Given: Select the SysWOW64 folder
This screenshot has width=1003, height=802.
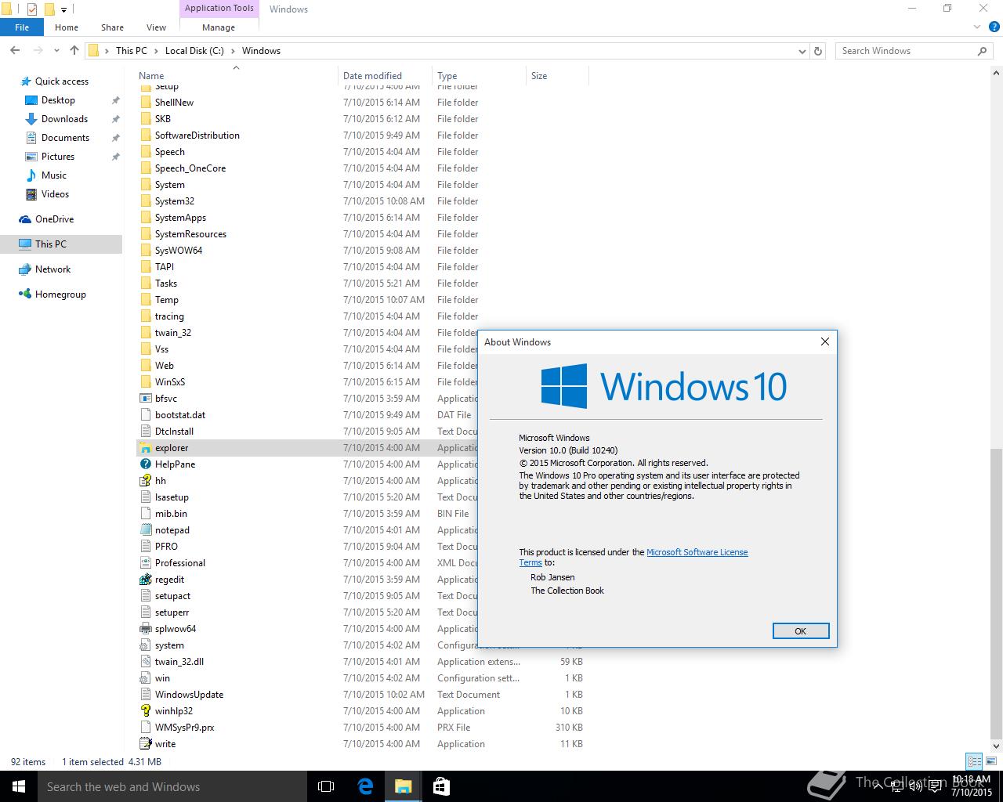Looking at the screenshot, I should pyautogui.click(x=361, y=251).
